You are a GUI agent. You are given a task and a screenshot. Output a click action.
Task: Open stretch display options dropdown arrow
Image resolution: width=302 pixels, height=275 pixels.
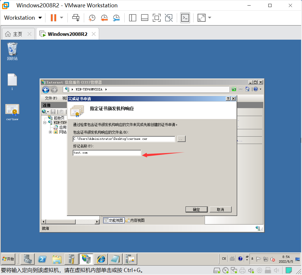[210, 18]
